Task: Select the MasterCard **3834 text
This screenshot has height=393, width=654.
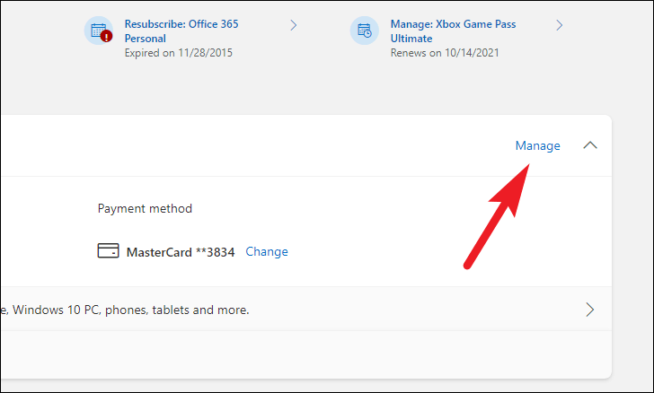Action: click(x=181, y=252)
